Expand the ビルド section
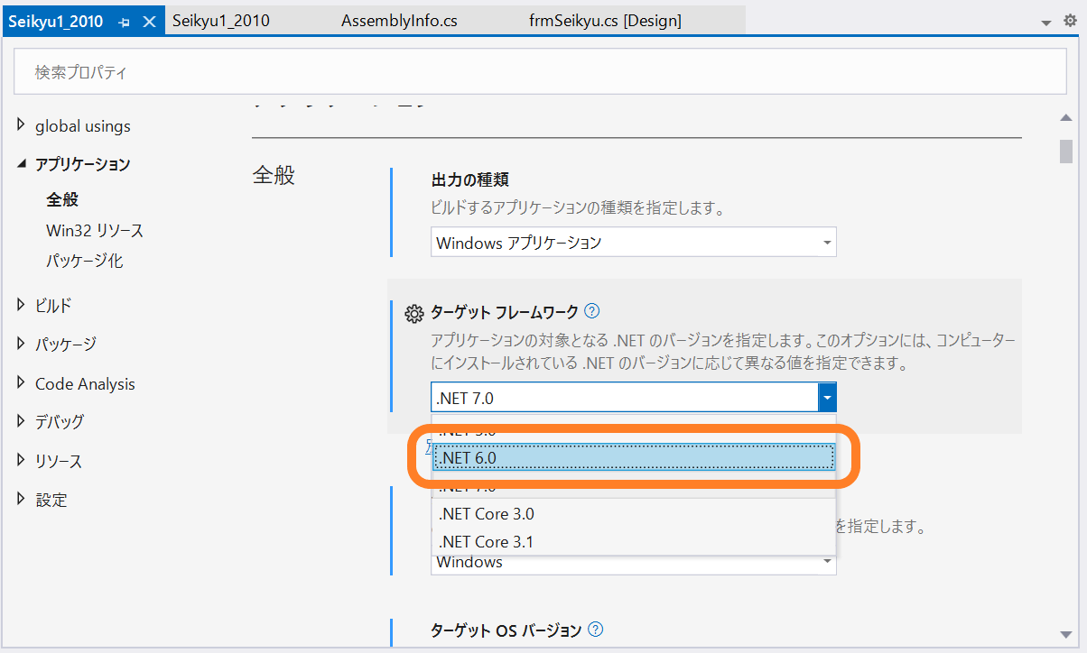Viewport: 1087px width, 653px height. (21, 305)
